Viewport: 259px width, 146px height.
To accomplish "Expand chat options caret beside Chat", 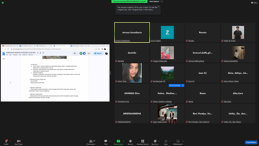I will (110, 141).
